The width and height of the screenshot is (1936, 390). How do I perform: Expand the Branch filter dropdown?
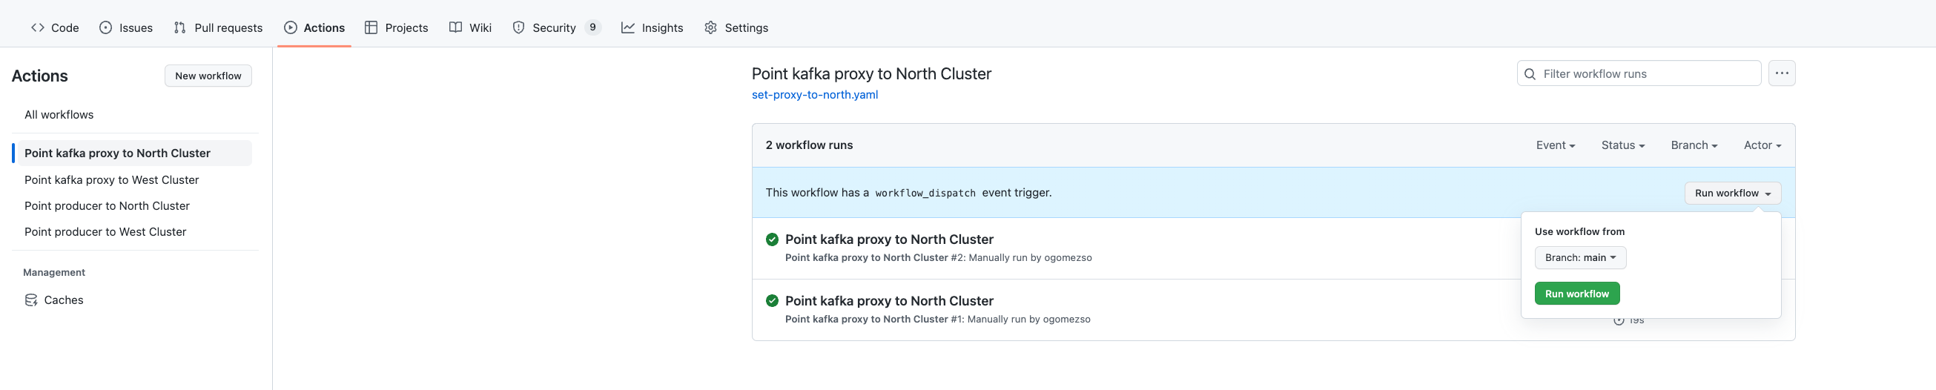(x=1694, y=146)
